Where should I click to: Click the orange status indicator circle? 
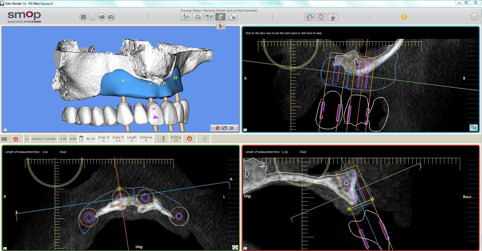point(404,17)
